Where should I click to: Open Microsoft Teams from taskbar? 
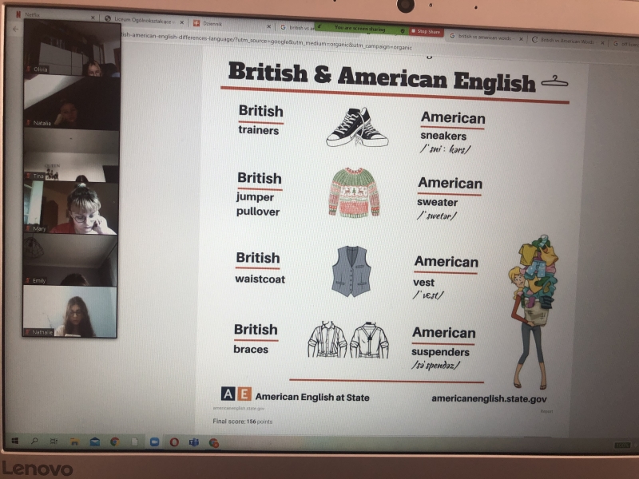(194, 443)
